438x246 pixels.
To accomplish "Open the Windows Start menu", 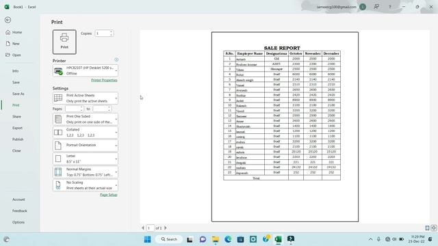I will (x=148, y=239).
